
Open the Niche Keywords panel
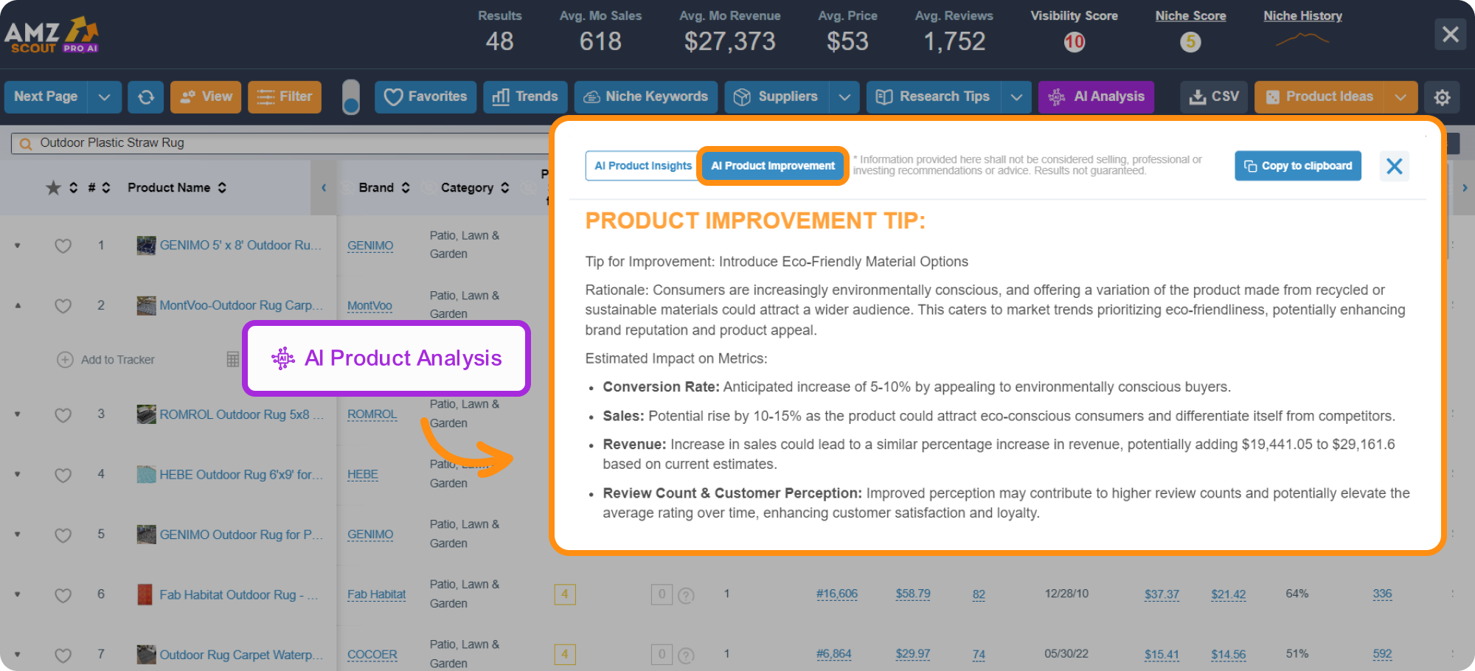click(x=645, y=97)
